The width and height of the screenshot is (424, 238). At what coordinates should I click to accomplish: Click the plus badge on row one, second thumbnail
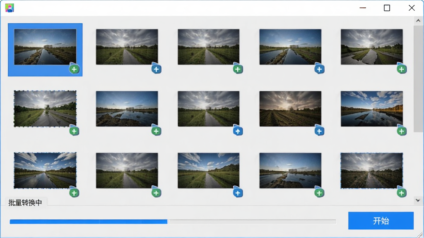[156, 69]
